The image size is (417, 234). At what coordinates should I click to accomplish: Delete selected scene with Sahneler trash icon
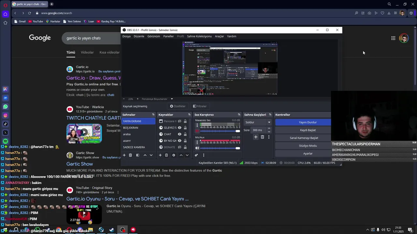pyautogui.click(x=130, y=155)
